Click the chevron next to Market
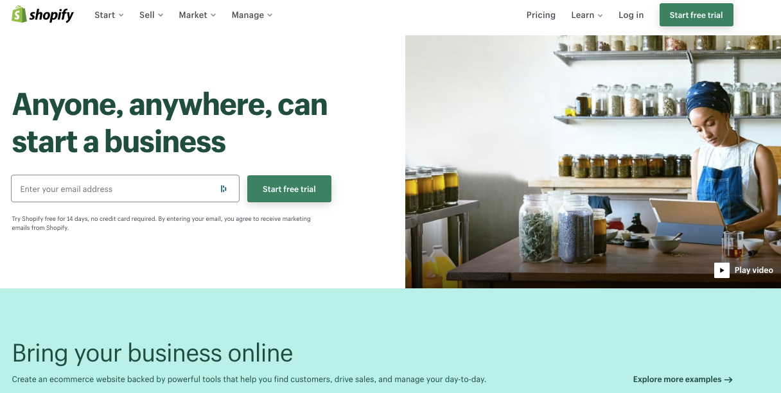The height and width of the screenshot is (393, 781). click(x=213, y=15)
